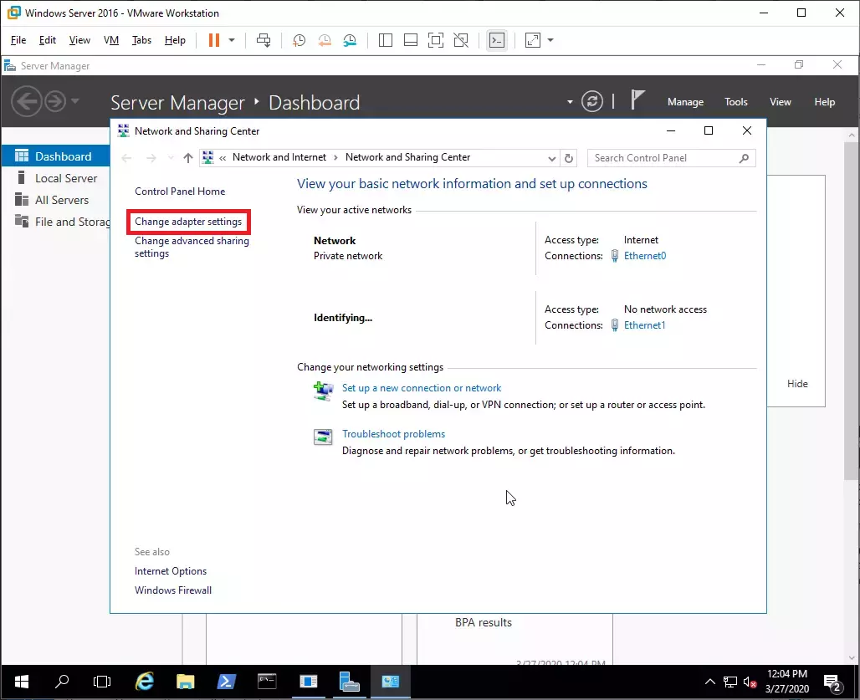This screenshot has width=860, height=700.
Task: Open Windows Firewall under See also
Action: click(173, 590)
